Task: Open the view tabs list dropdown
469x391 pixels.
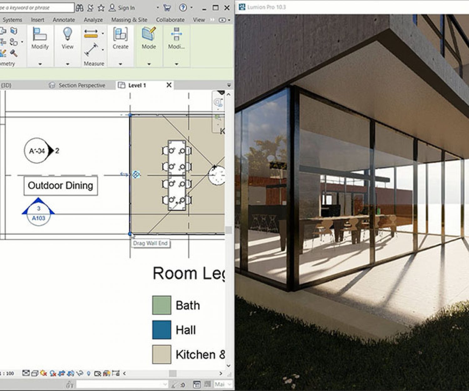Action: (229, 85)
